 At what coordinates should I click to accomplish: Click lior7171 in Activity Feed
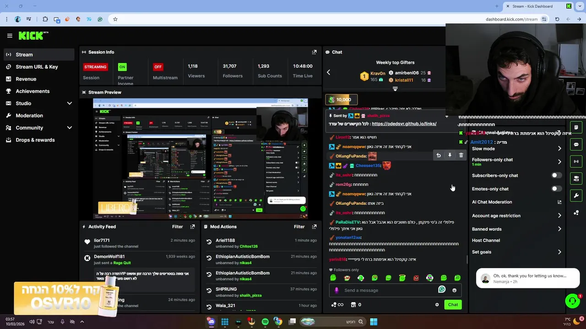click(102, 240)
